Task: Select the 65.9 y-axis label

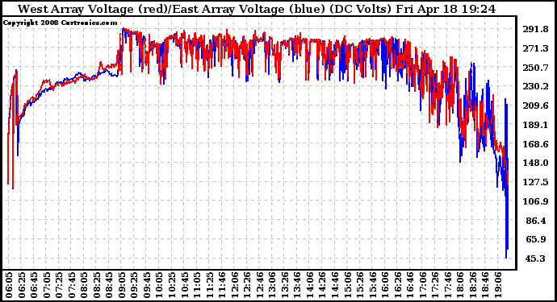Action: (536, 240)
